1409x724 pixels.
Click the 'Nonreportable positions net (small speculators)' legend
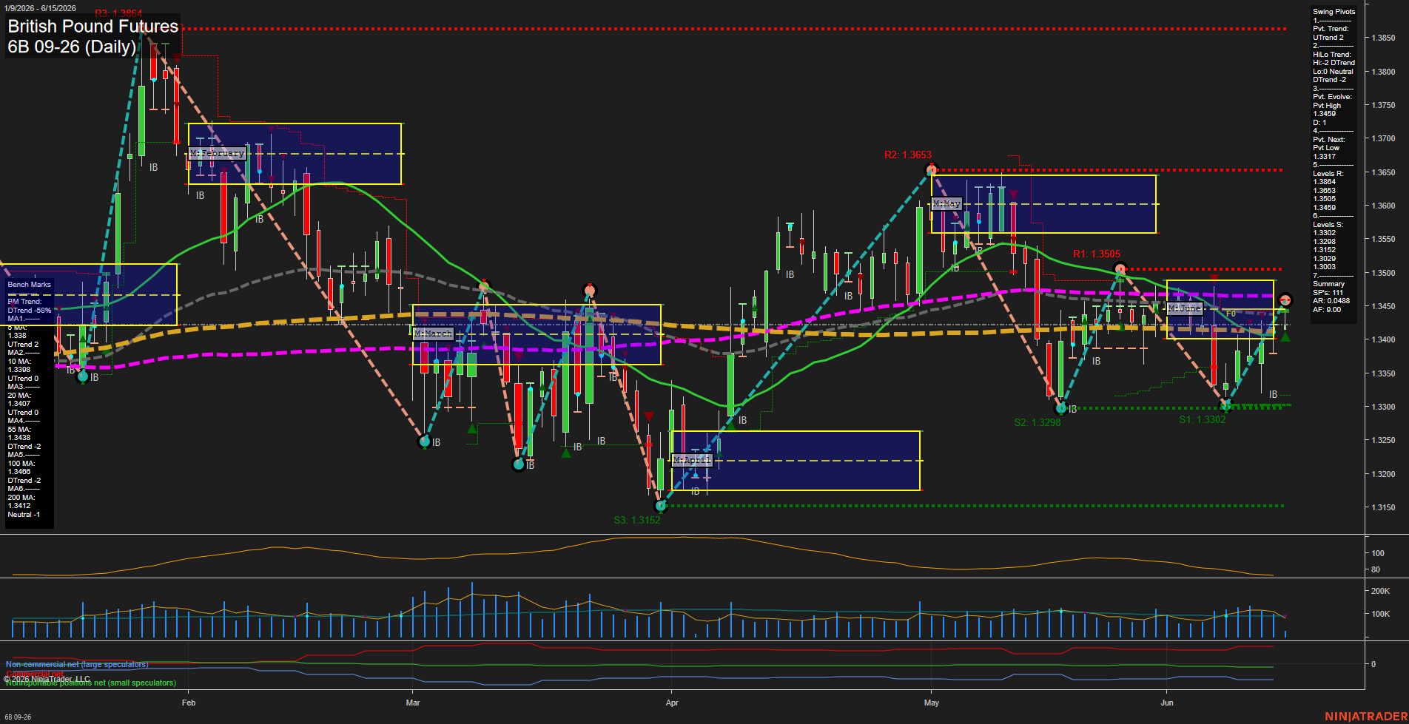(91, 683)
